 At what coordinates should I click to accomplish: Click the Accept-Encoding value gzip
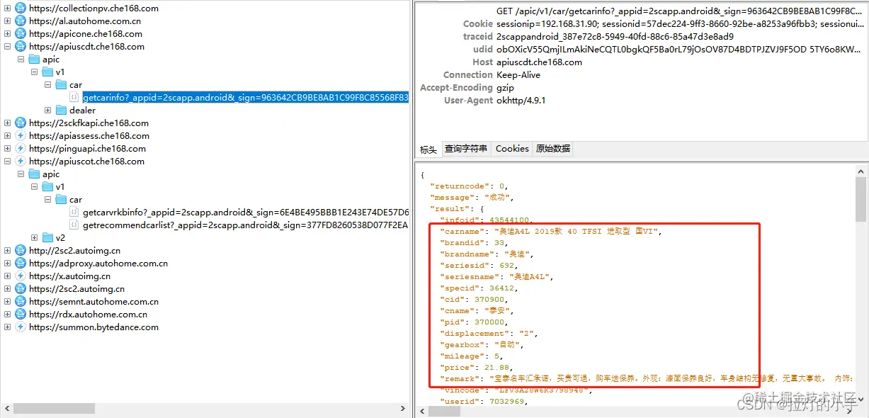coord(505,88)
